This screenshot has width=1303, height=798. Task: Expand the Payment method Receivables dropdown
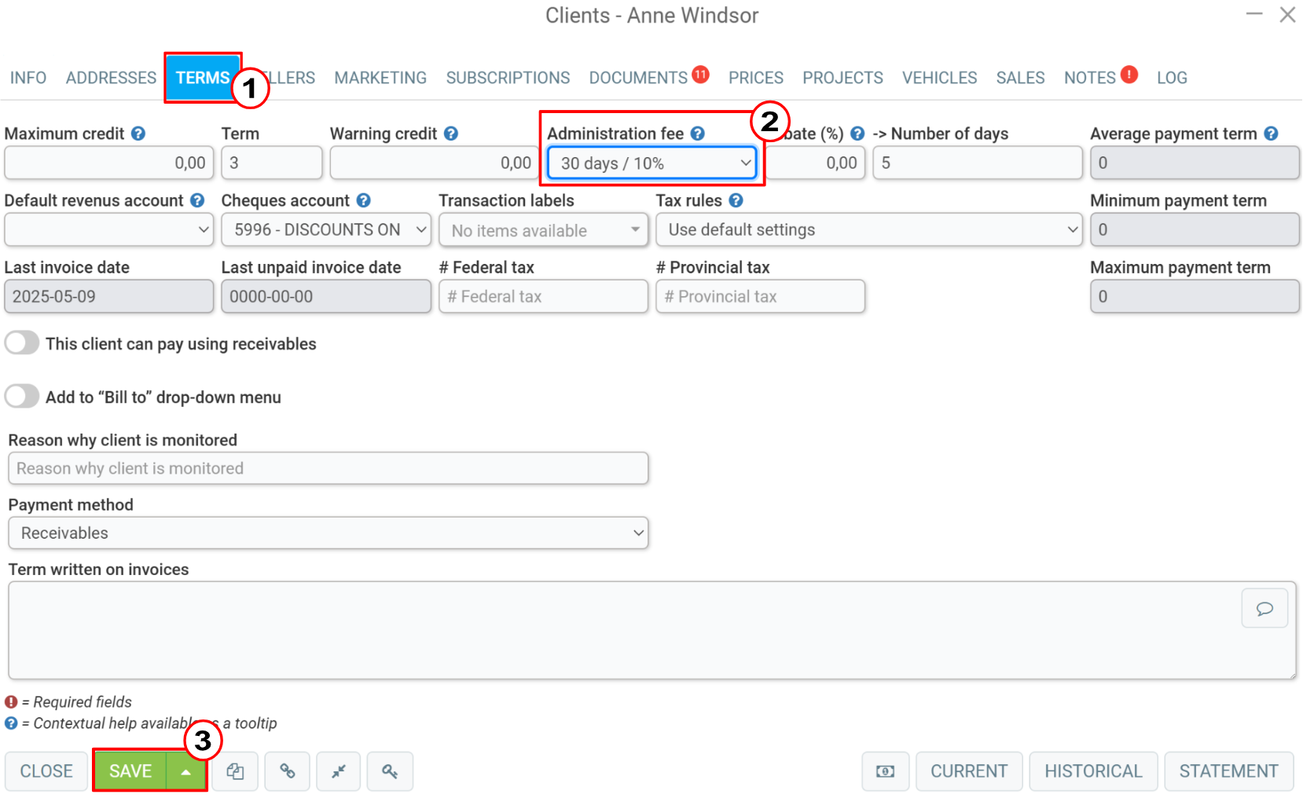[x=328, y=533]
